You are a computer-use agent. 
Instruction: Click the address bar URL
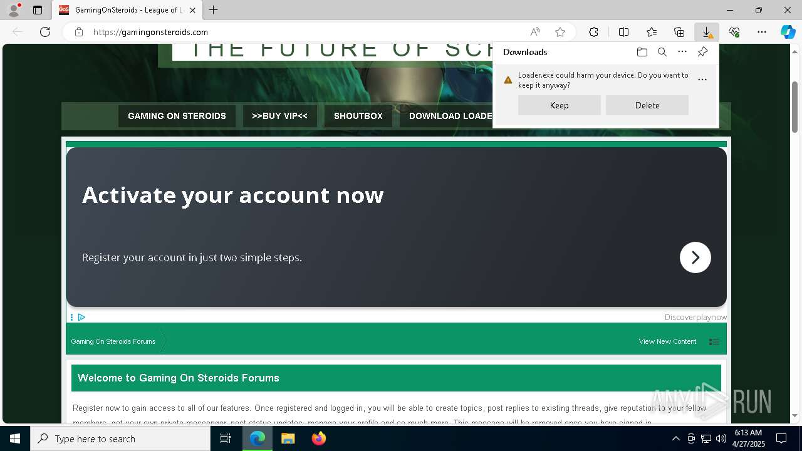[x=150, y=32]
